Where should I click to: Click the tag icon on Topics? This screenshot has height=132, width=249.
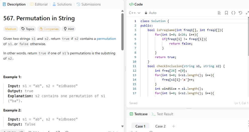23,29
